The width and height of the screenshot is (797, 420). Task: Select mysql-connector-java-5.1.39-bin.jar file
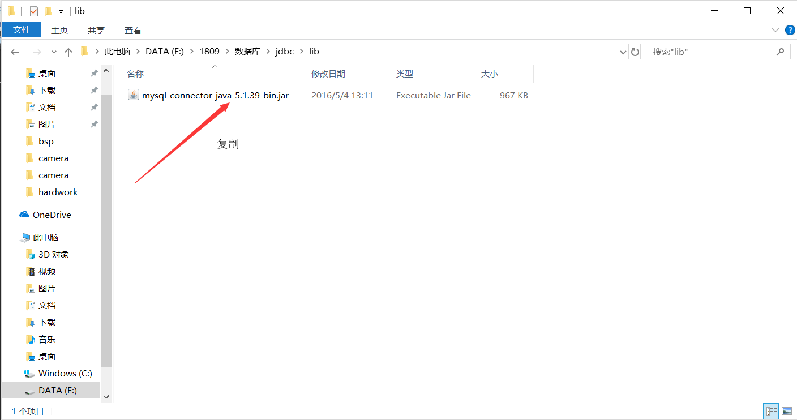pos(215,96)
